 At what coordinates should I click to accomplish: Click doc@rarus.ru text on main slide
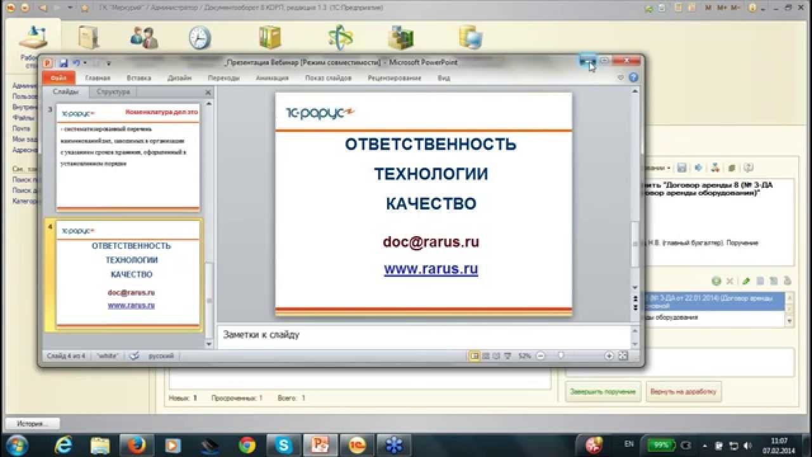tap(431, 242)
